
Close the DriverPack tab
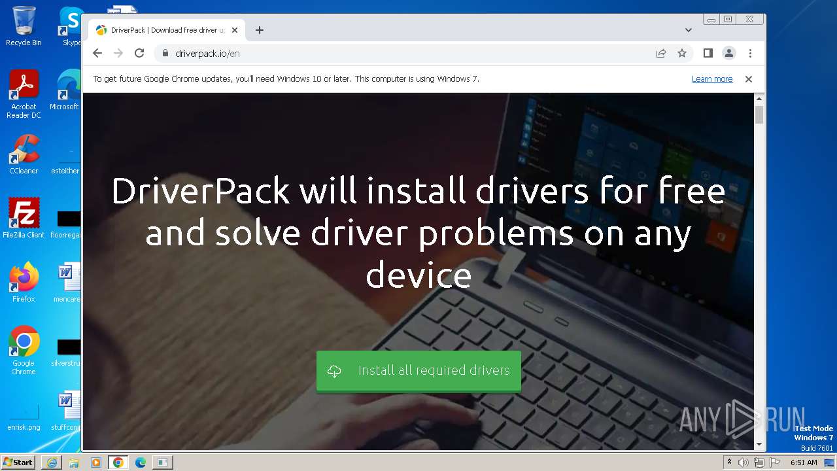coord(235,30)
